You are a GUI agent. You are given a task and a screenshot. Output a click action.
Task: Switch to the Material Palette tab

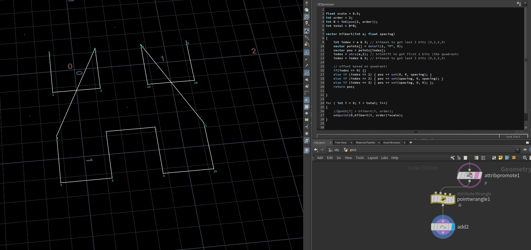click(365, 143)
